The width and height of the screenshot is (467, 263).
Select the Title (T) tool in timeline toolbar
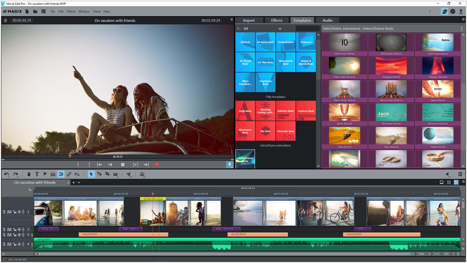(37, 174)
